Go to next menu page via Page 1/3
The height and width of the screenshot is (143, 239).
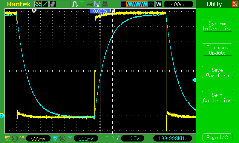coord(217,137)
